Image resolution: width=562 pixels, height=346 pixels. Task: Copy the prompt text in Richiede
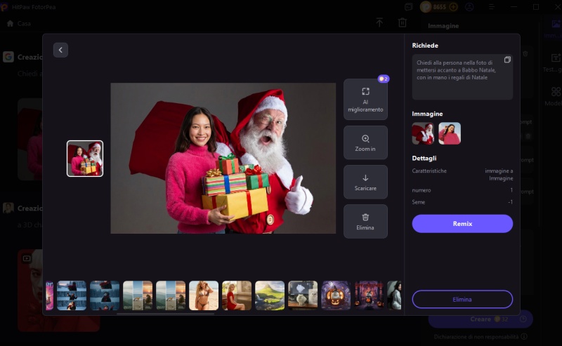(507, 60)
